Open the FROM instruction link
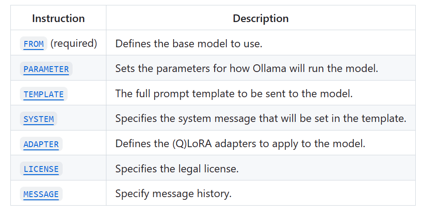Screen dimensions: 427x216 (34, 44)
